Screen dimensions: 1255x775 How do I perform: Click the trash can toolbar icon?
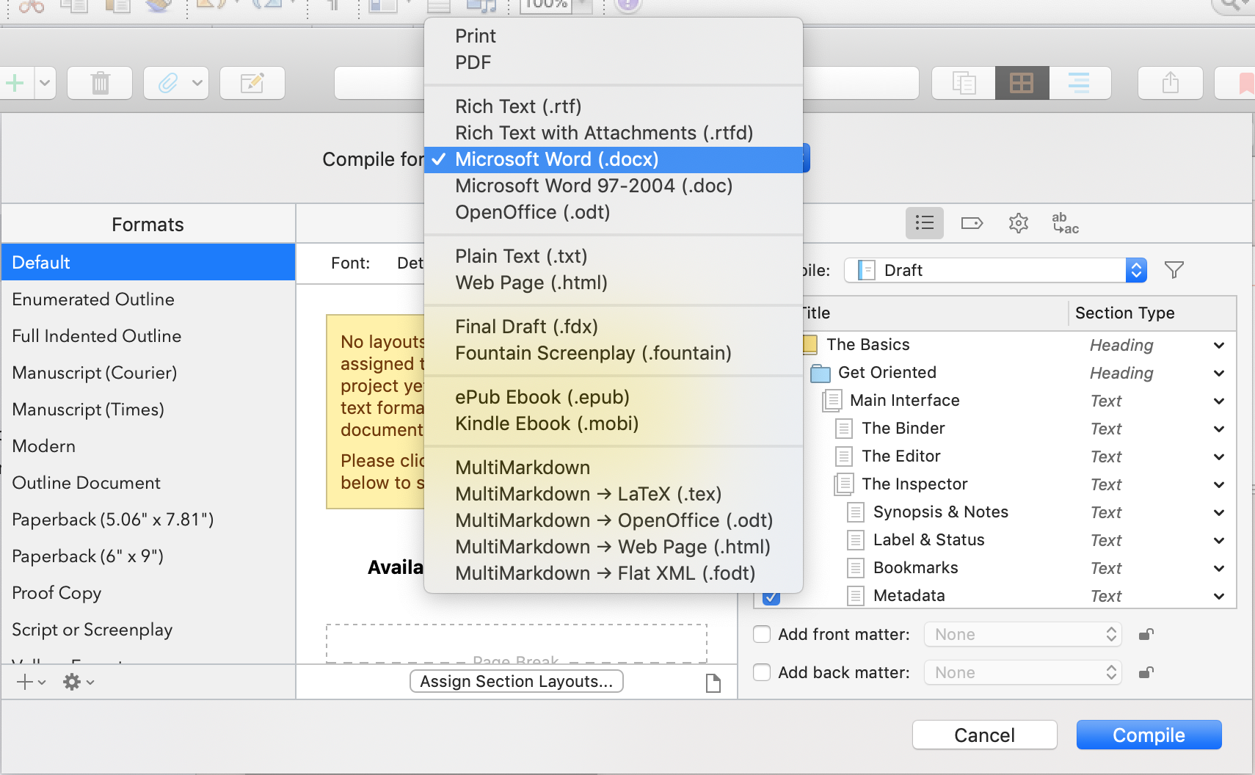[100, 83]
